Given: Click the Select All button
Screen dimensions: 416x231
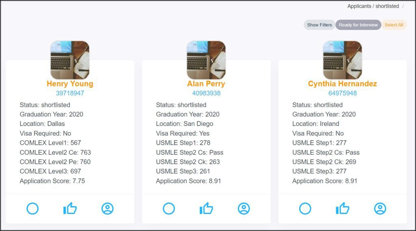Looking at the screenshot, I should (x=394, y=25).
